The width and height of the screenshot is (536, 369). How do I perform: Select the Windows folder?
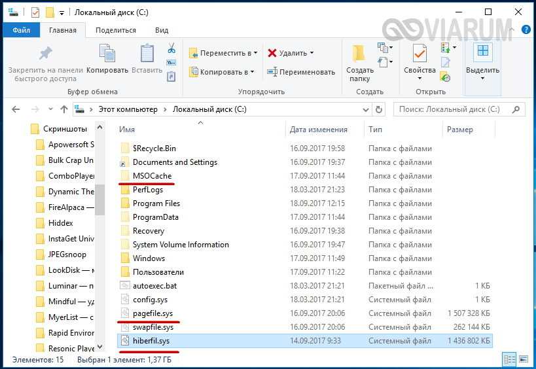tap(149, 258)
